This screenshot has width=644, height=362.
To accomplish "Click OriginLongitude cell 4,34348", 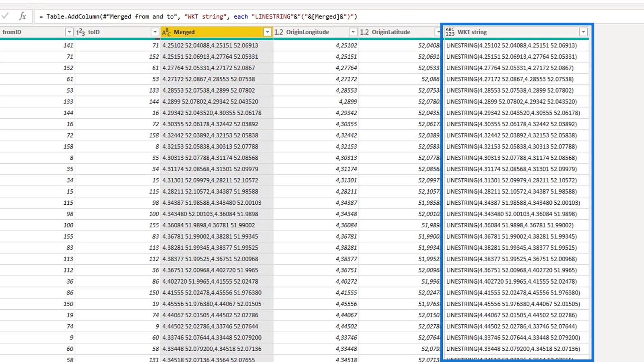I will [316, 214].
